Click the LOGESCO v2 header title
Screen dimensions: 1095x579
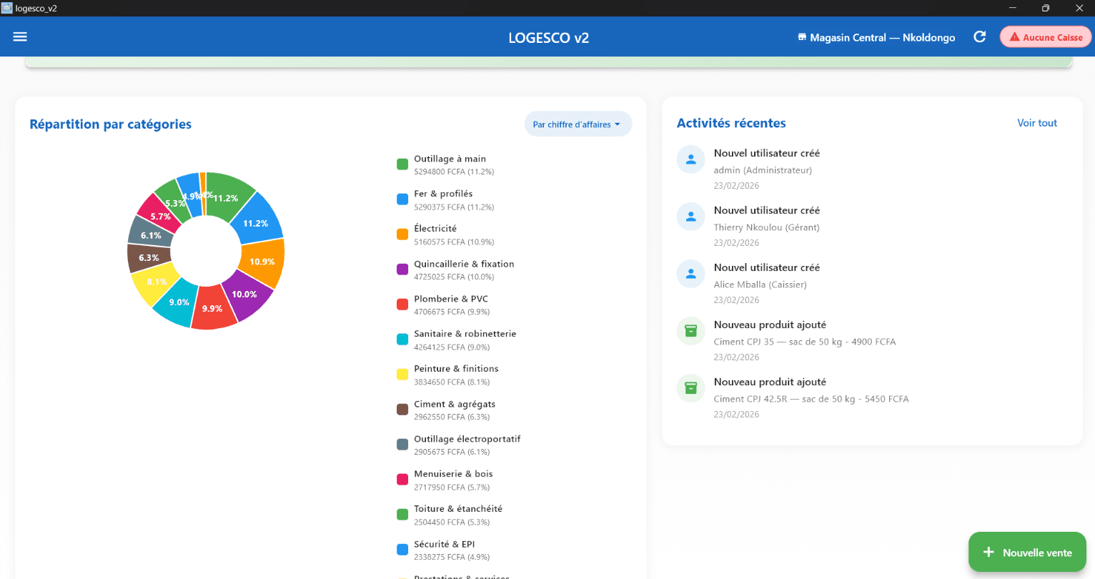(x=548, y=38)
